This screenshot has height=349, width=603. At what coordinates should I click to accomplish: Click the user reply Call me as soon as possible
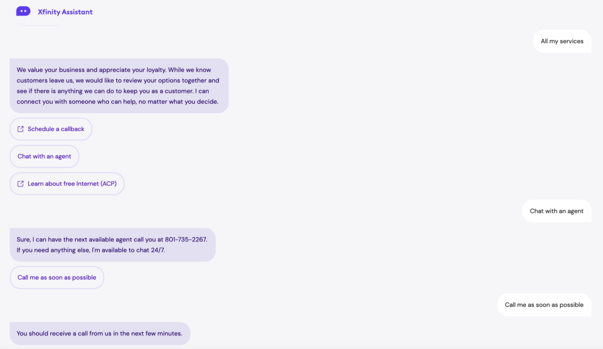pos(544,305)
